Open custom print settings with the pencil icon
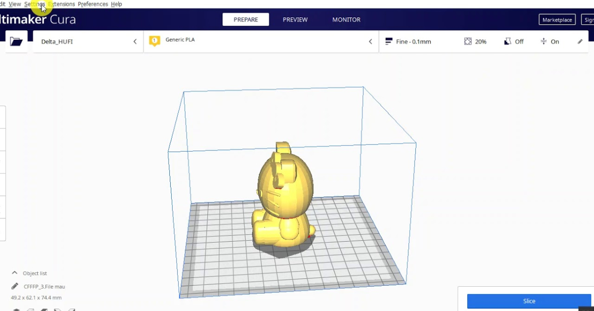594x311 pixels. pos(580,42)
